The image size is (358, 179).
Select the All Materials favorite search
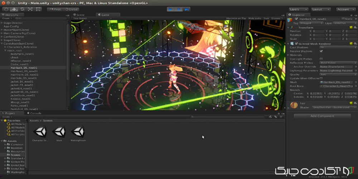pyautogui.click(x=15, y=124)
